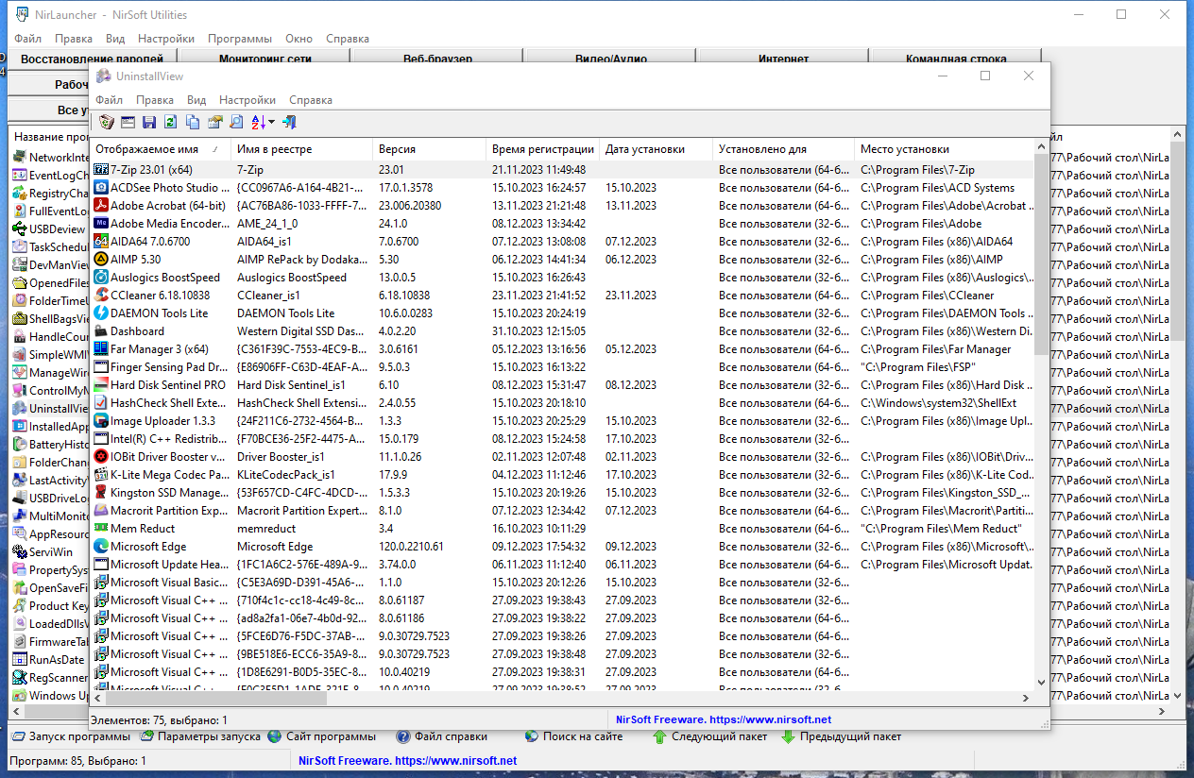Open the Настройки menu in UninstallView
Screen dimensions: 1194x778
[247, 100]
